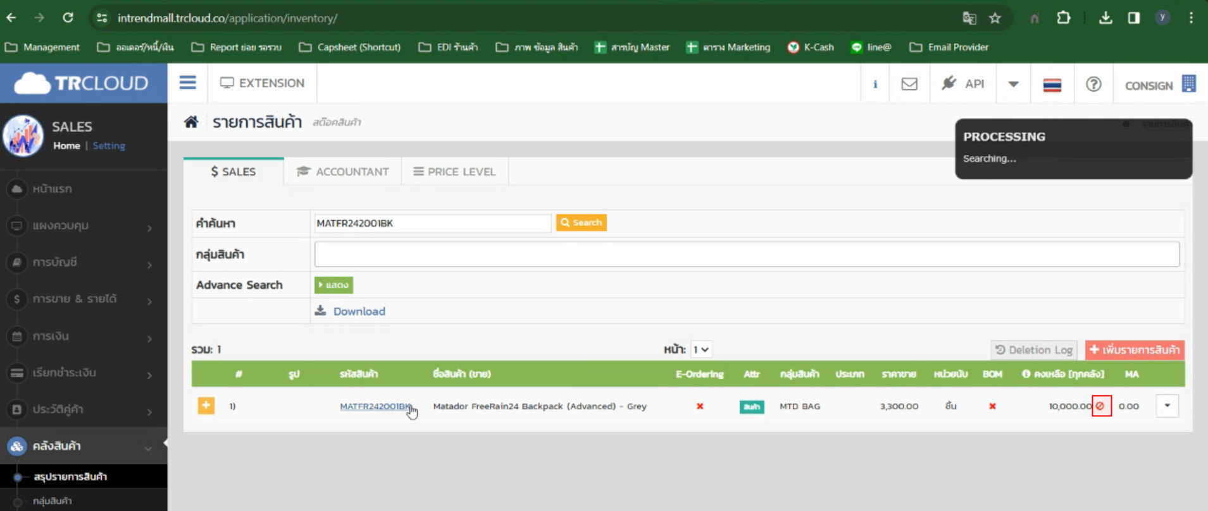Open the Email Provider bookmark folder

click(949, 47)
